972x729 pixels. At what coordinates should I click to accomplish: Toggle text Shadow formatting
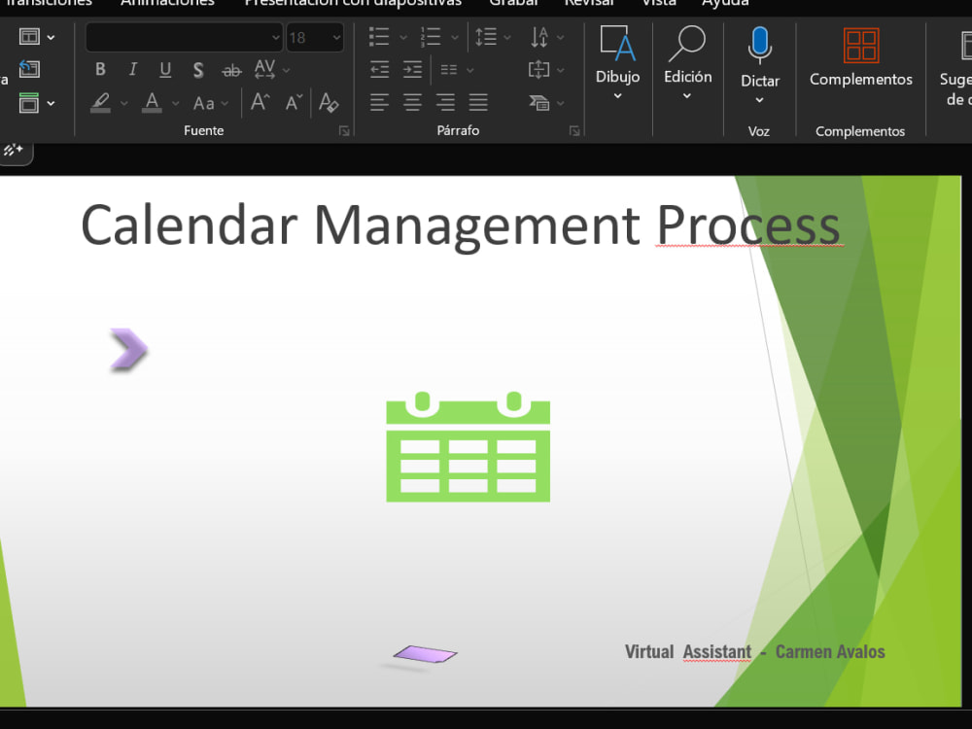[197, 70]
